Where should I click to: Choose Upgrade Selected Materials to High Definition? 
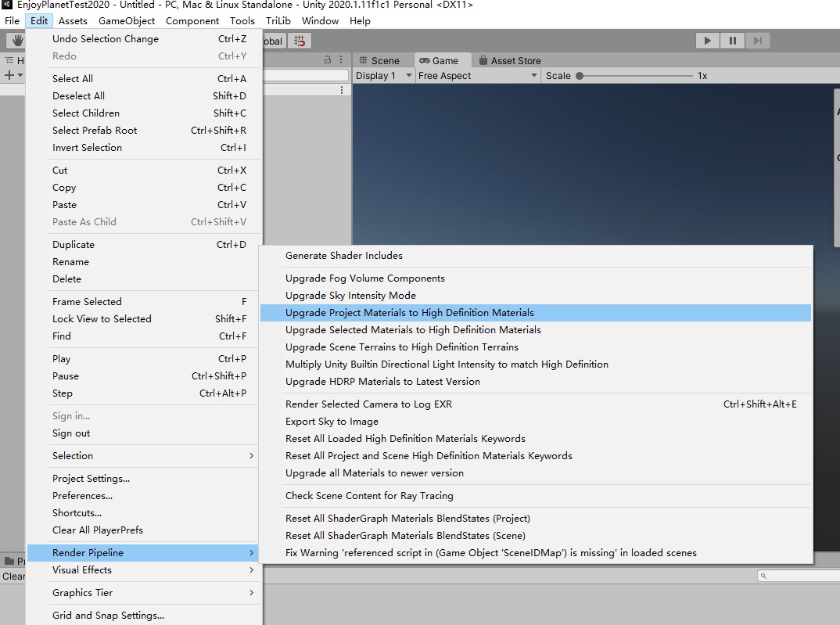click(x=536, y=330)
